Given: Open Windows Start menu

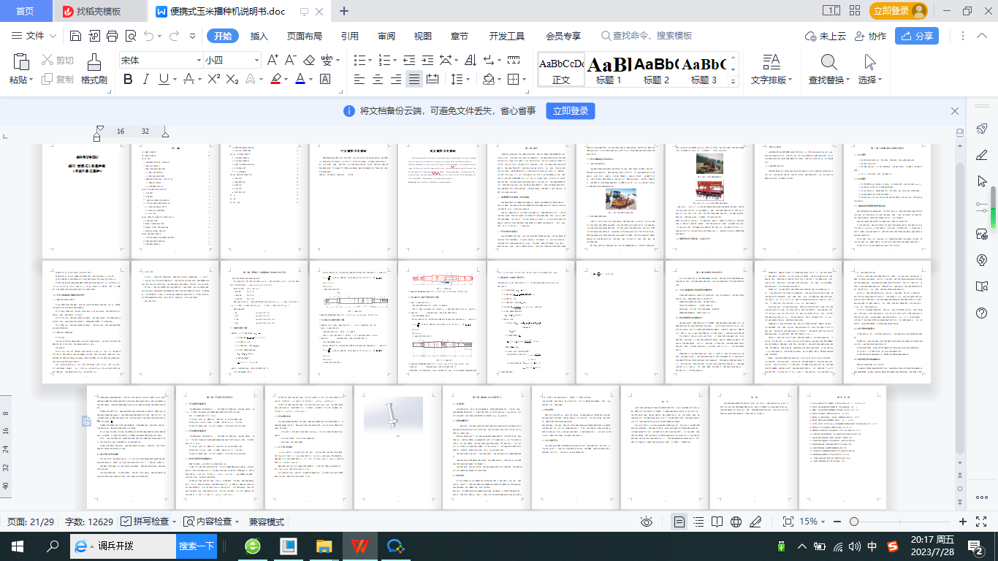Looking at the screenshot, I should click(18, 546).
